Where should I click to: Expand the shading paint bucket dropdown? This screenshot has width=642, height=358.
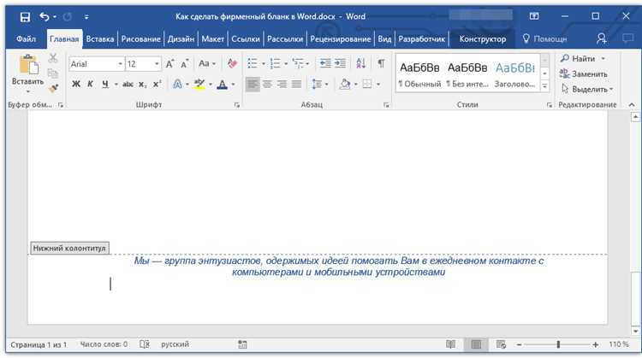356,85
